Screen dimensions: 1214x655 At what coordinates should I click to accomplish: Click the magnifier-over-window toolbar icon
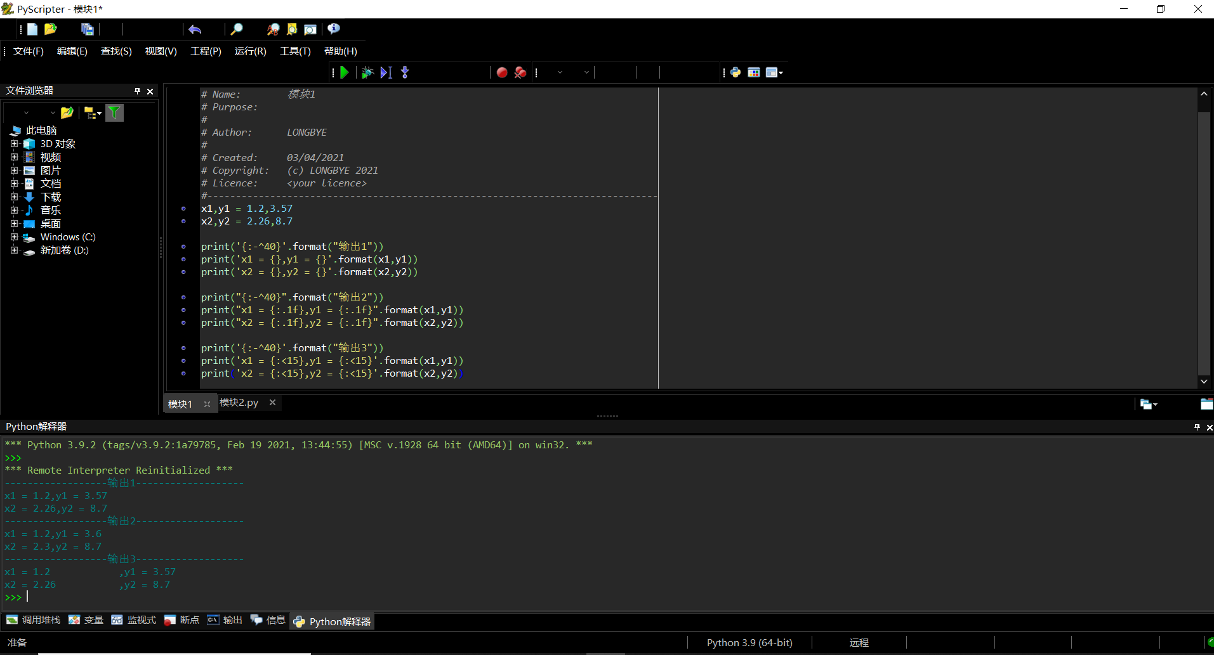[310, 29]
